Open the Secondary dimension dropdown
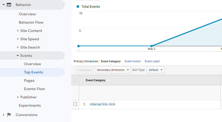The image size is (222, 122). click(113, 70)
